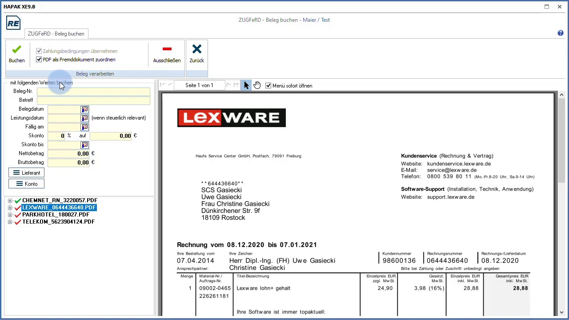This screenshot has height=320, width=569.
Task: Expand the TELEKOM_5623904124.PDF tree node
Action: [x=10, y=222]
